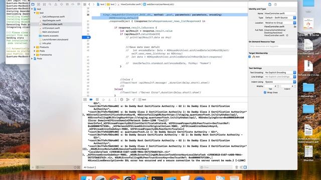This screenshot has height=180, width=321.
Task: Select Info.plist in navigator
Action: click(x=47, y=43)
